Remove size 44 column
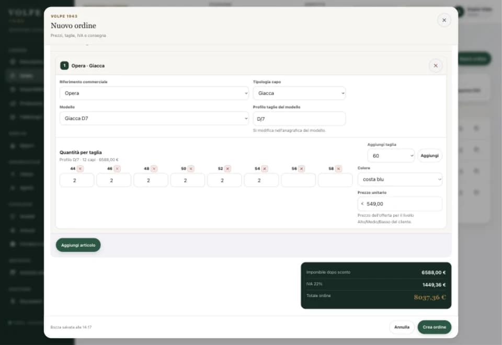Screen dimensions: 502x345 [x=80, y=169]
